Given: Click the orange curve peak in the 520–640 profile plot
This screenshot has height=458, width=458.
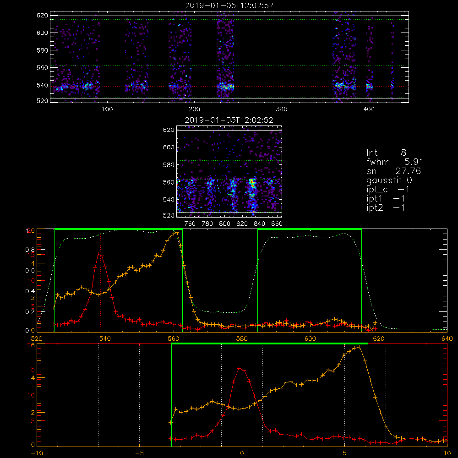Looking at the screenshot, I should point(176,233).
